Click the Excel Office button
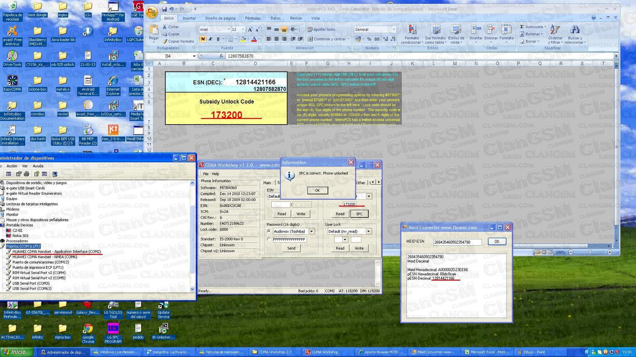This screenshot has height=357, width=636. point(151,13)
